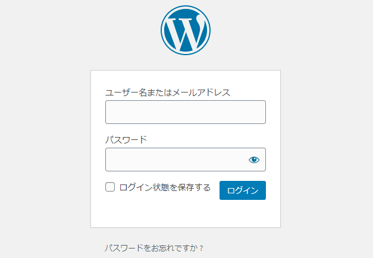The height and width of the screenshot is (258, 373).
Task: Click the ログイン button
Action: (243, 190)
